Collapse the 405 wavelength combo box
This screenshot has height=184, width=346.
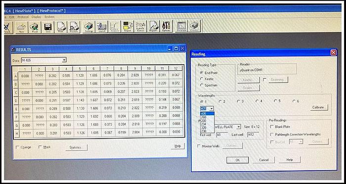(x=212, y=108)
